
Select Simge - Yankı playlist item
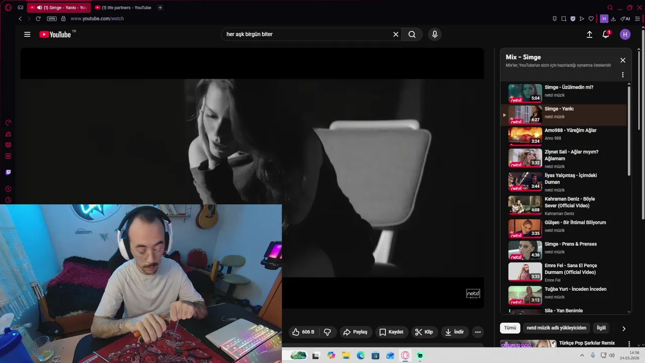[x=564, y=114]
